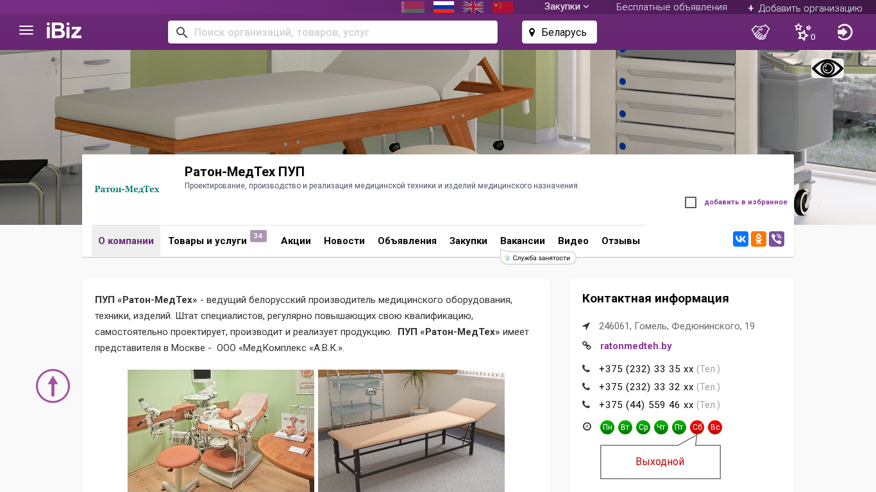Open the handshake partners icon
Viewport: 876px width, 492px height.
pyautogui.click(x=761, y=32)
